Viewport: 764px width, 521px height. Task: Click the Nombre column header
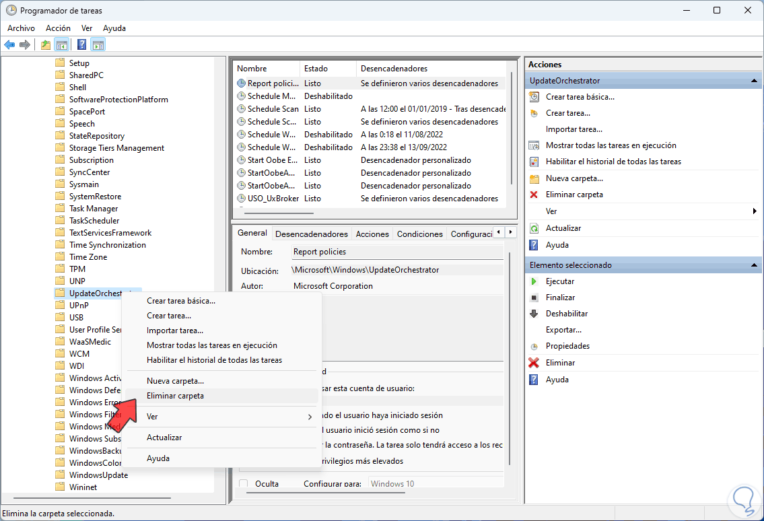(267, 69)
